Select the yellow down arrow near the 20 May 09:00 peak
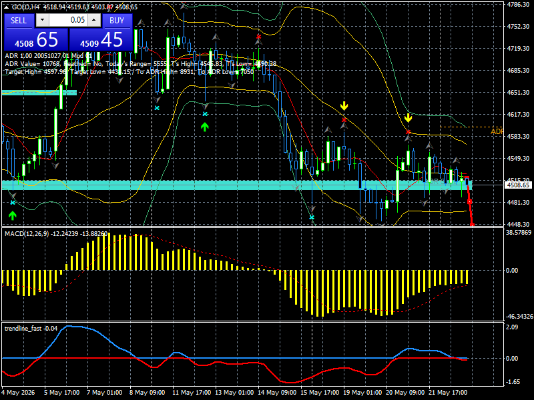Viewport: 534px width, 400px height. [408, 118]
